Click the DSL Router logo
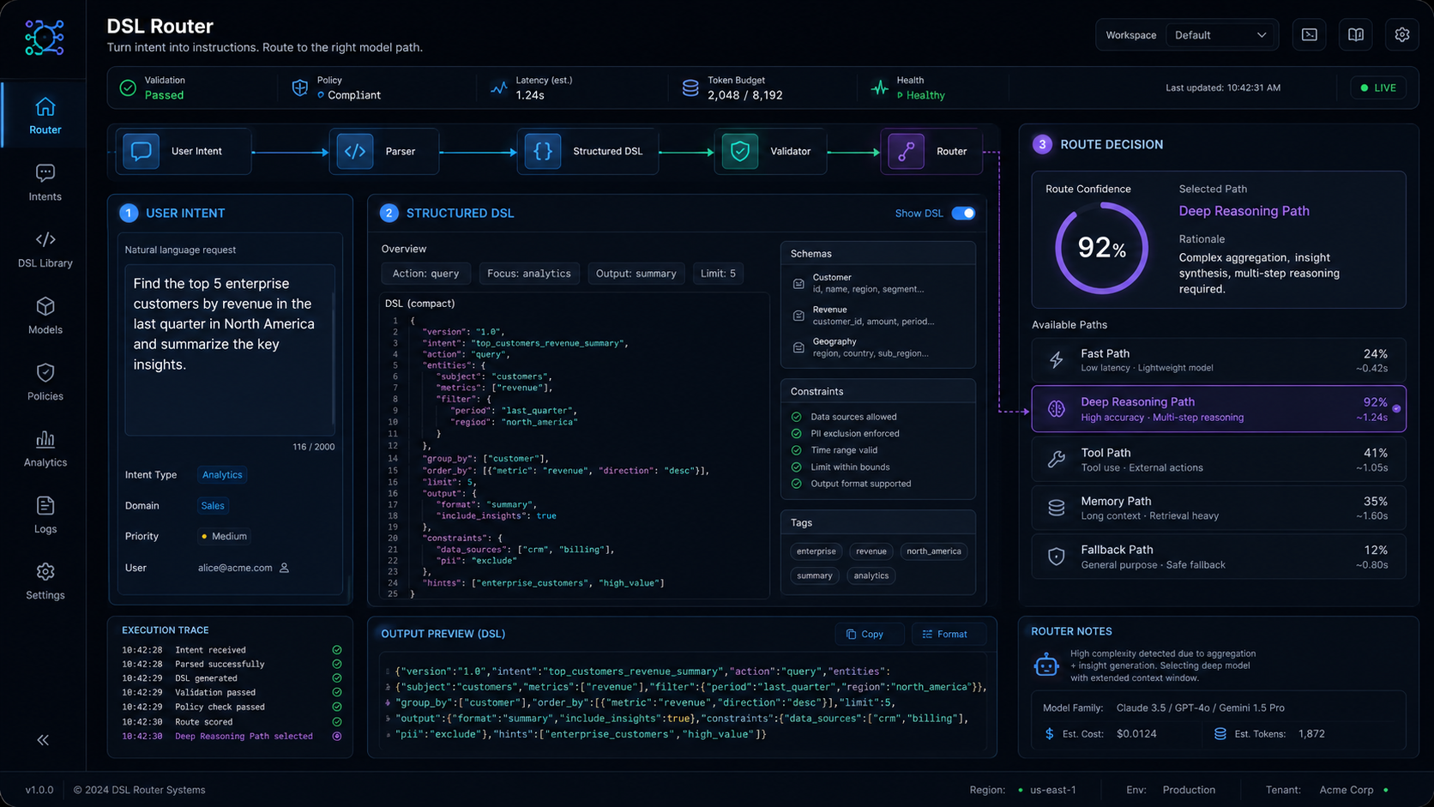The width and height of the screenshot is (1434, 807). tap(44, 38)
